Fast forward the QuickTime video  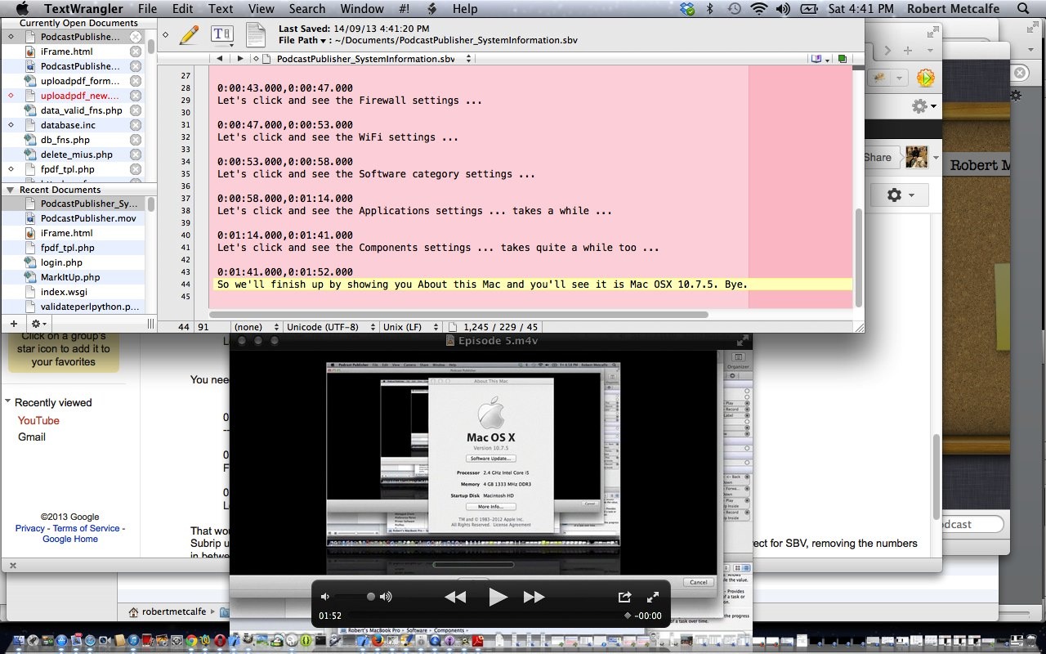coord(534,597)
